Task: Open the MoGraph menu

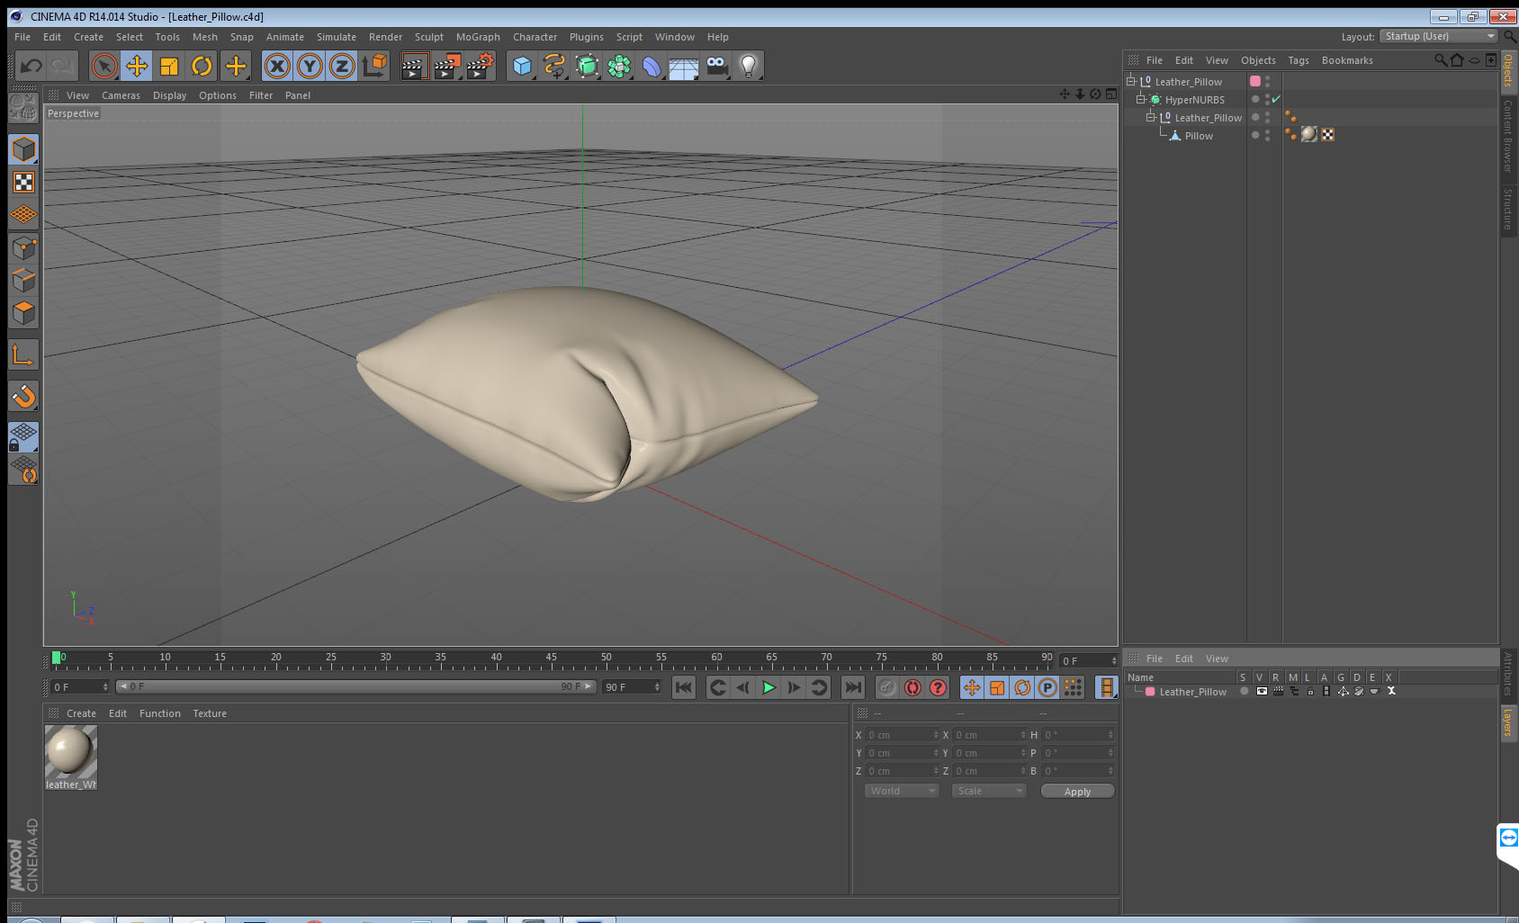Action: tap(478, 37)
